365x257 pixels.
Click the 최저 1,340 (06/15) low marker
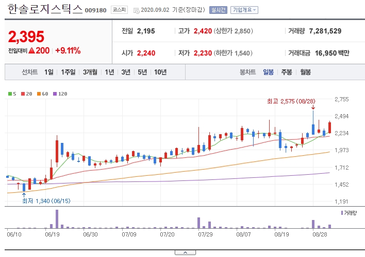tap(46, 201)
